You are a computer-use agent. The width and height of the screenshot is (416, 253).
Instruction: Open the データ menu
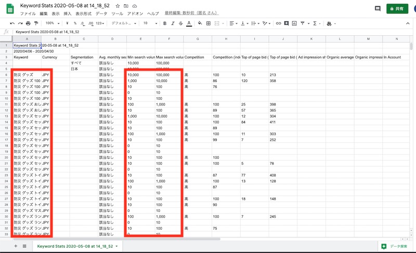[x=102, y=13]
